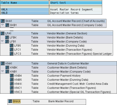Select the table icon for LFBK

point(7,38)
